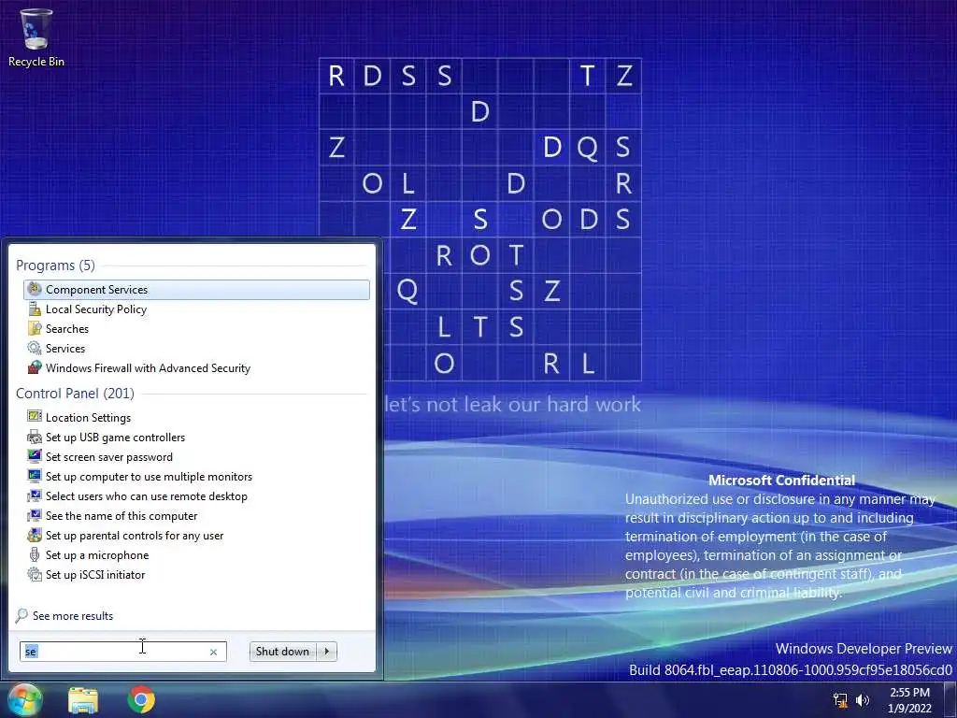Open the Component Services result
Screen dimensions: 957x718
pyautogui.click(x=196, y=290)
